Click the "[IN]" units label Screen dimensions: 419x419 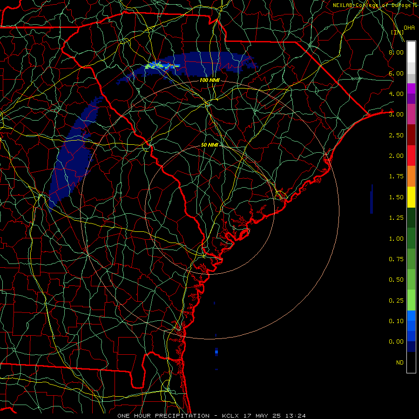[x=398, y=32]
